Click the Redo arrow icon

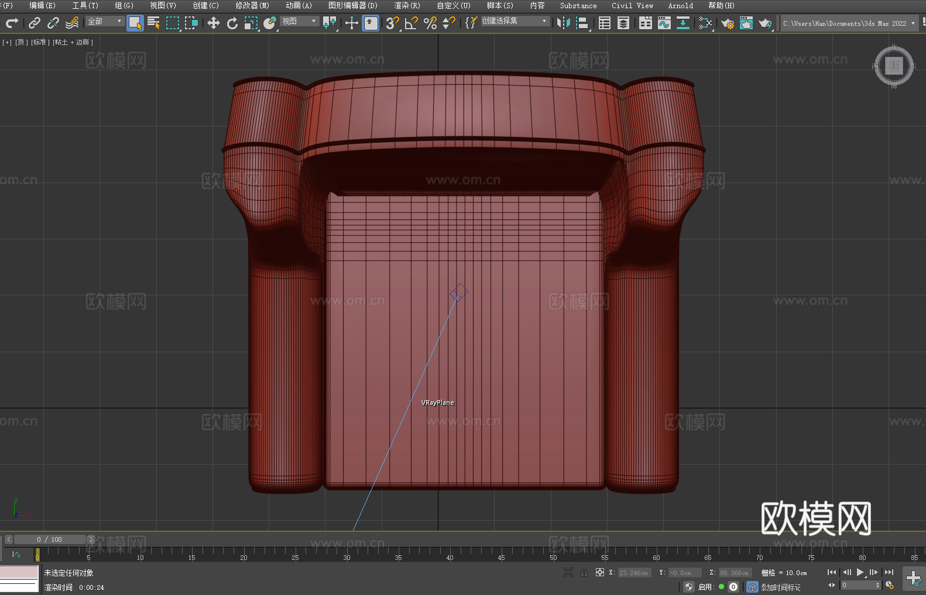(x=12, y=23)
